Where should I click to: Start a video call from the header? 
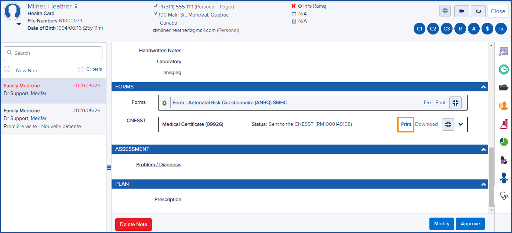pyautogui.click(x=461, y=11)
